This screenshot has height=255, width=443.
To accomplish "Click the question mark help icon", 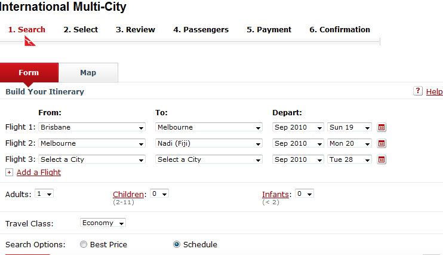I will coord(417,91).
